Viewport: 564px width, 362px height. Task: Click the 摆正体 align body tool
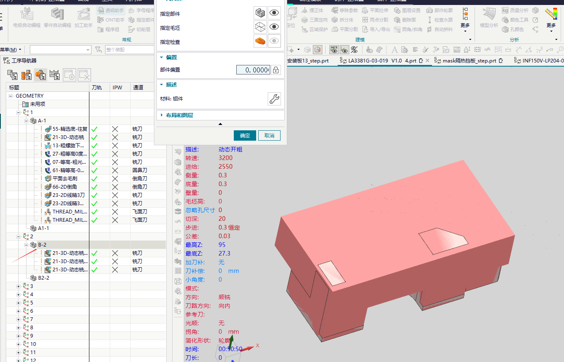click(x=312, y=10)
